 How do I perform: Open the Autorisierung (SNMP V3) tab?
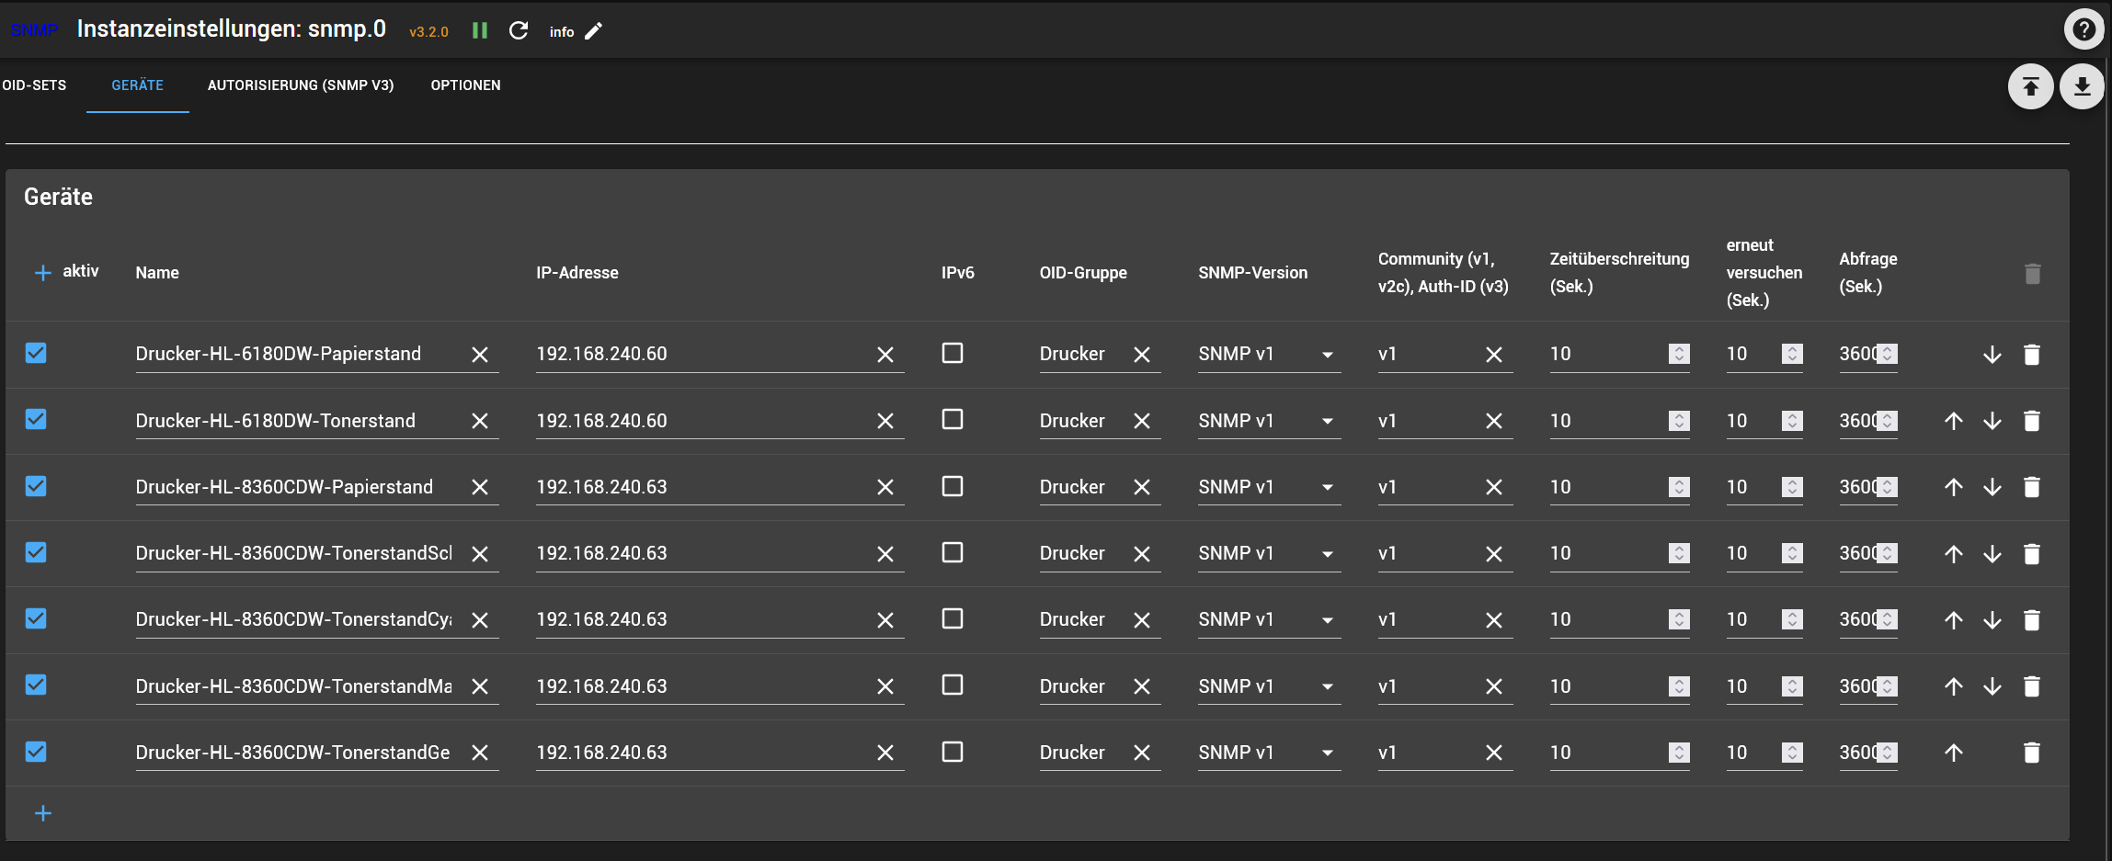tap(301, 85)
